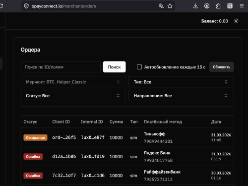Viewport: 248px width, 186px height.
Task: Click the Ожидание status badge
Action: click(x=35, y=137)
